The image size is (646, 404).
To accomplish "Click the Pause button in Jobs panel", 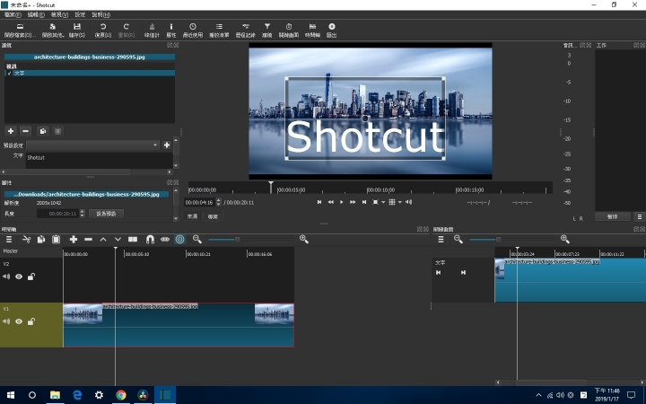I will [x=613, y=216].
